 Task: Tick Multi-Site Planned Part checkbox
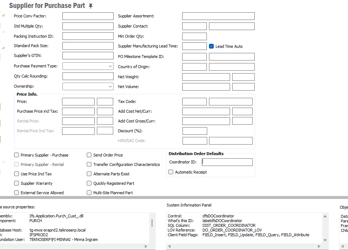tap(89, 193)
